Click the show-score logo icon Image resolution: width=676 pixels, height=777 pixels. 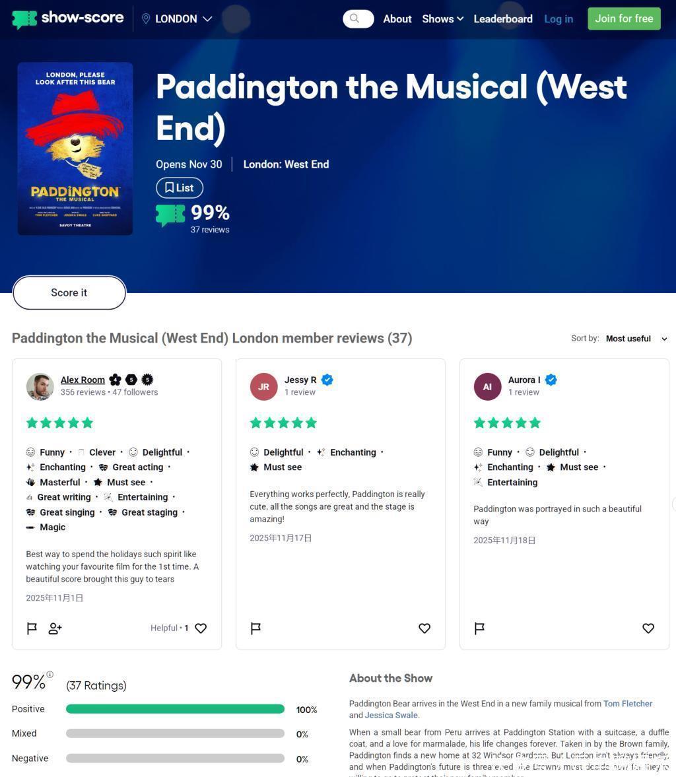coord(24,19)
